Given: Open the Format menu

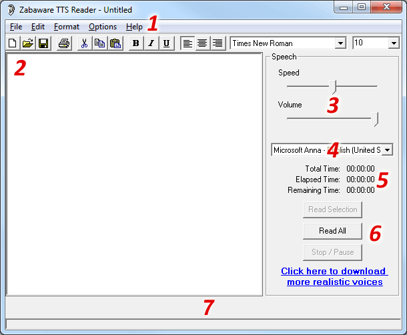Looking at the screenshot, I should tap(67, 27).
